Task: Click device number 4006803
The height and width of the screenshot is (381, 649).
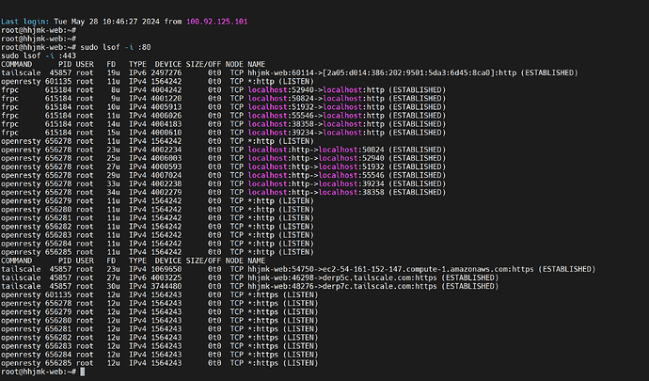Action: [x=166, y=158]
